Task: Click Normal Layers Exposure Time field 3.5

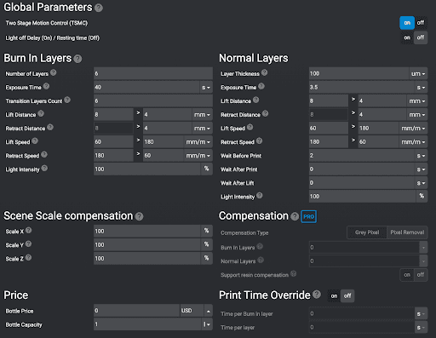Action: (x=362, y=88)
